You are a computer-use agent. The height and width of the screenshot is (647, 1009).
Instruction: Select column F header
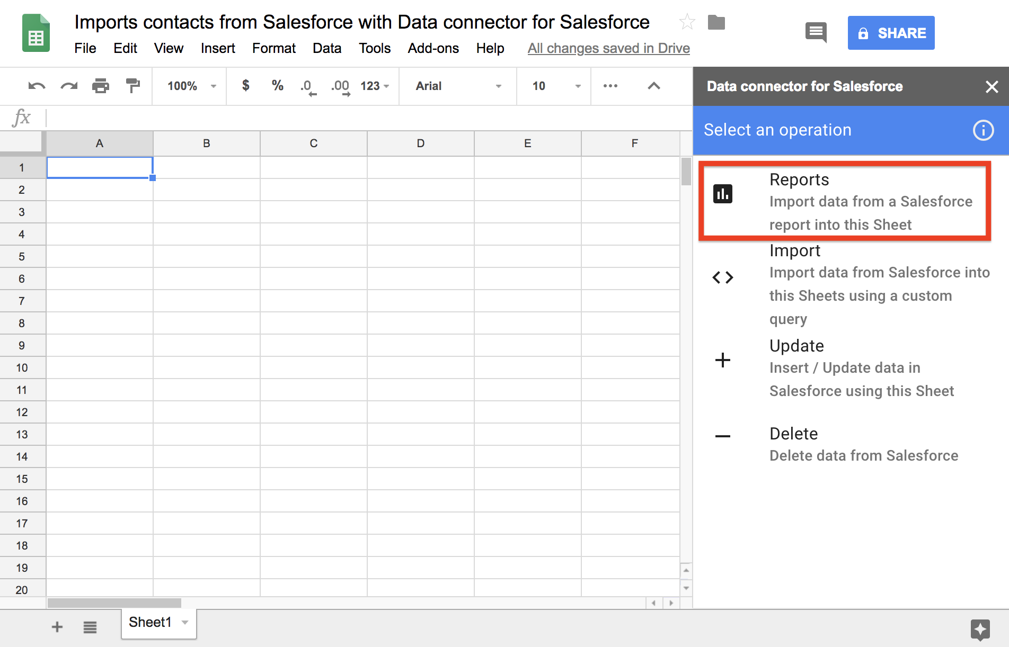pyautogui.click(x=631, y=143)
